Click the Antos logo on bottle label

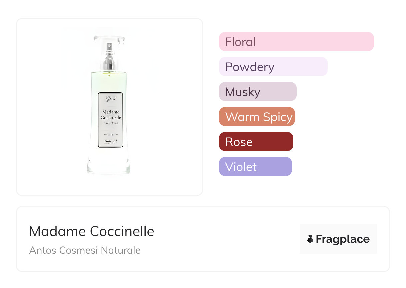pyautogui.click(x=110, y=141)
